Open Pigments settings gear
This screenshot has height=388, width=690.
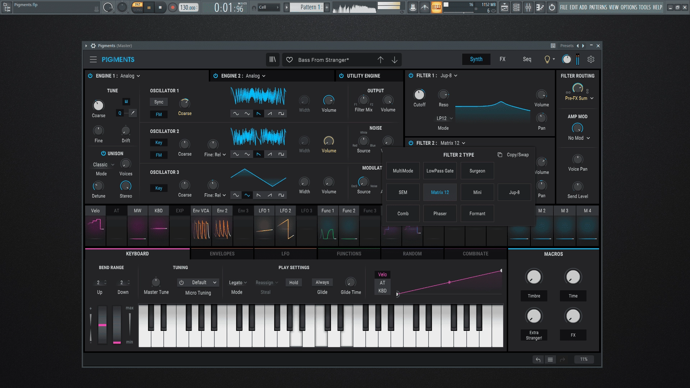tap(591, 59)
